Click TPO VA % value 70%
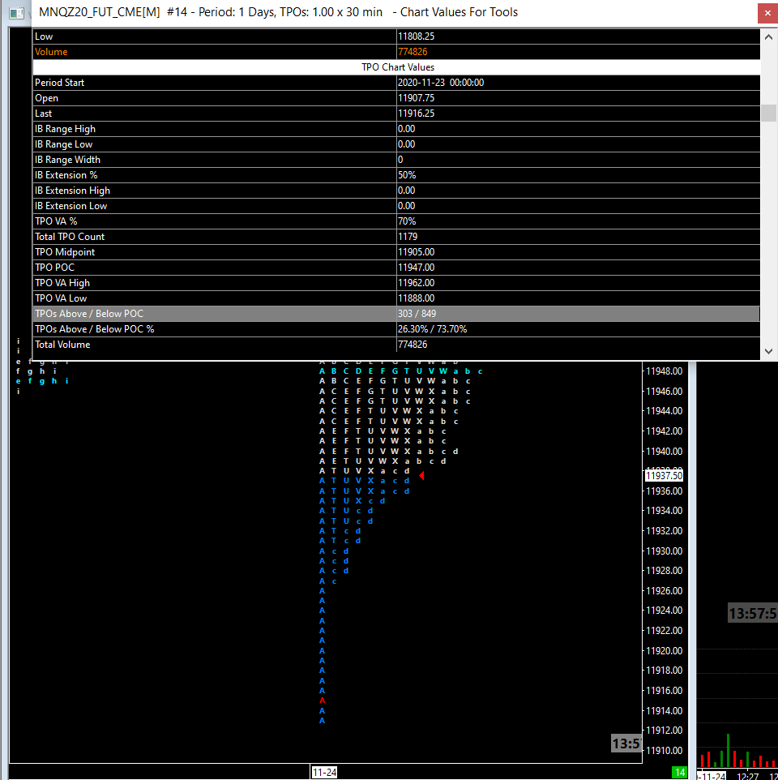The height and width of the screenshot is (780, 778). (407, 221)
